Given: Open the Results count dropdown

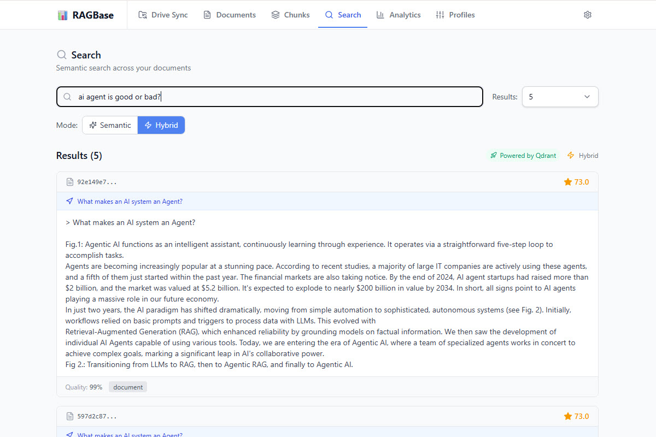Looking at the screenshot, I should 560,97.
